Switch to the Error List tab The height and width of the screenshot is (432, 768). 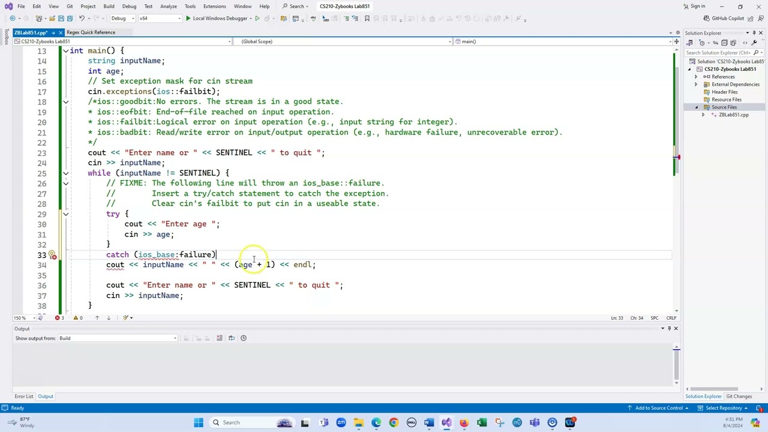(24, 397)
